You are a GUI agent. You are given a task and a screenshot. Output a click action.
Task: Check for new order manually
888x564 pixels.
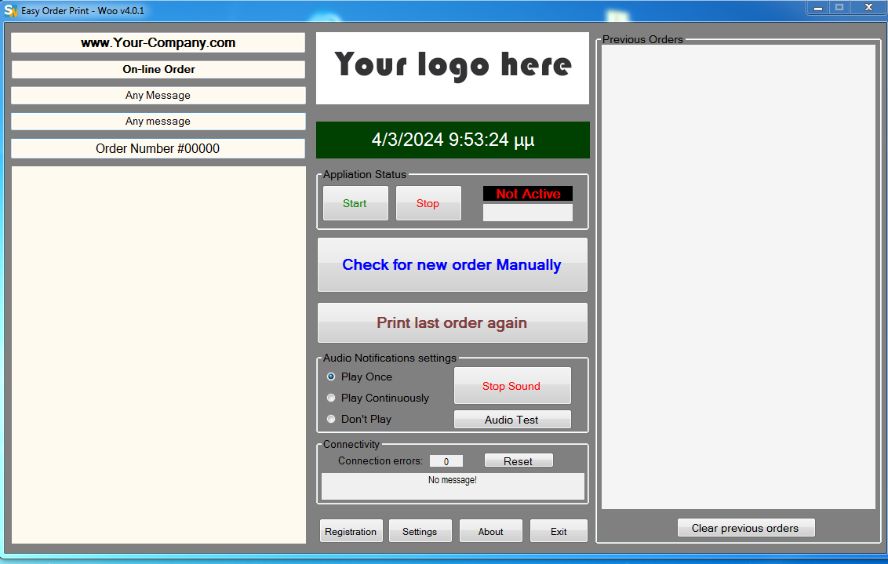click(452, 264)
